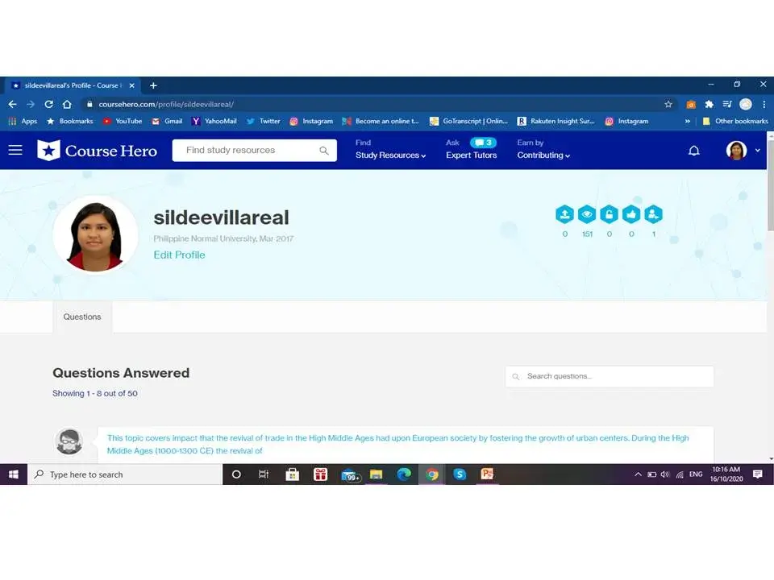The height and width of the screenshot is (580, 774).
Task: Open the YouTube bookmark
Action: (123, 121)
